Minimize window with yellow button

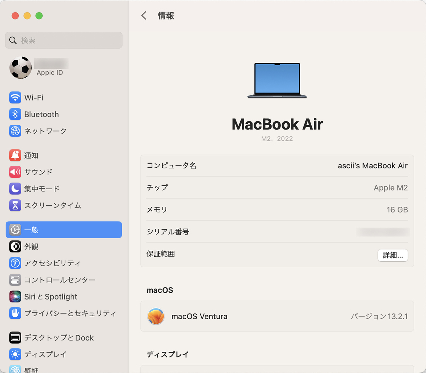click(x=27, y=16)
